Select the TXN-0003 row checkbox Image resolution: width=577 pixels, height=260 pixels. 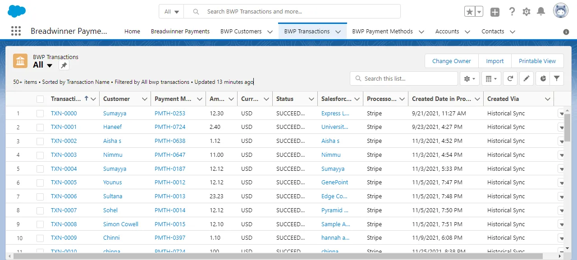(x=40, y=155)
